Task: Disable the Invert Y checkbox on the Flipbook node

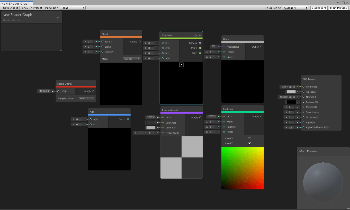Action: click(249, 143)
